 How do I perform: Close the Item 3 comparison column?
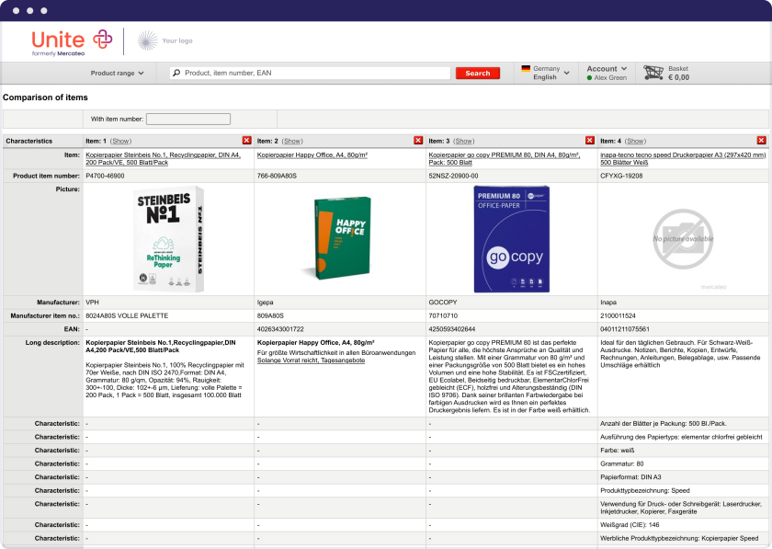click(590, 141)
